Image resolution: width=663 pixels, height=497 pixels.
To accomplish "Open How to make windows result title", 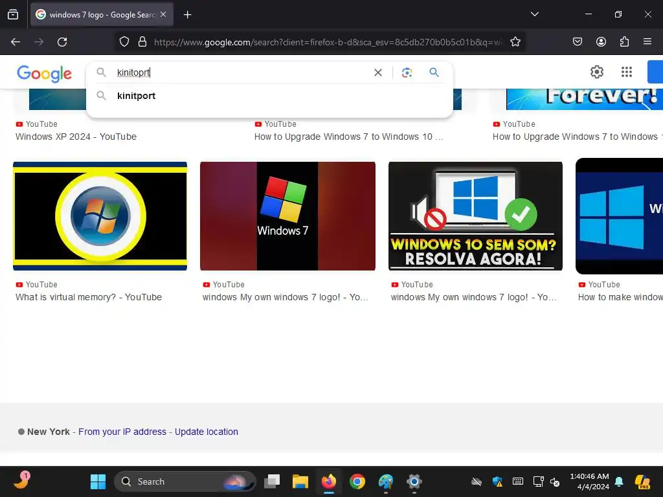I will coord(620,297).
